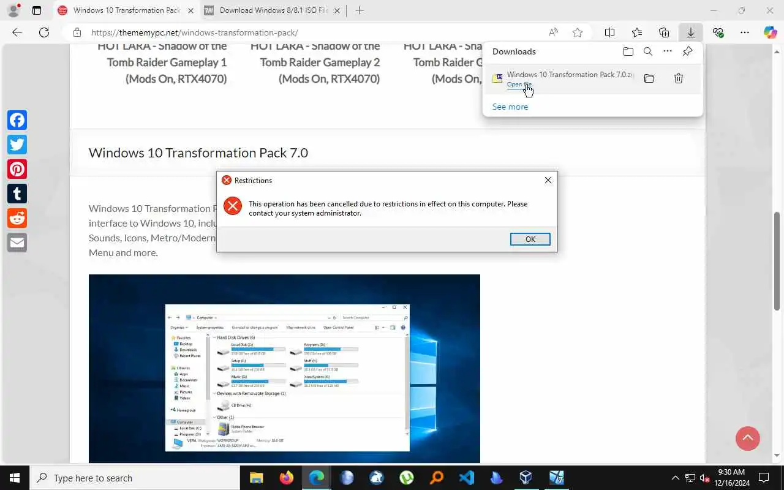The image size is (784, 490).
Task: Click the Windows 10 Transformation Pack 7.0 heading
Action: [x=198, y=153]
